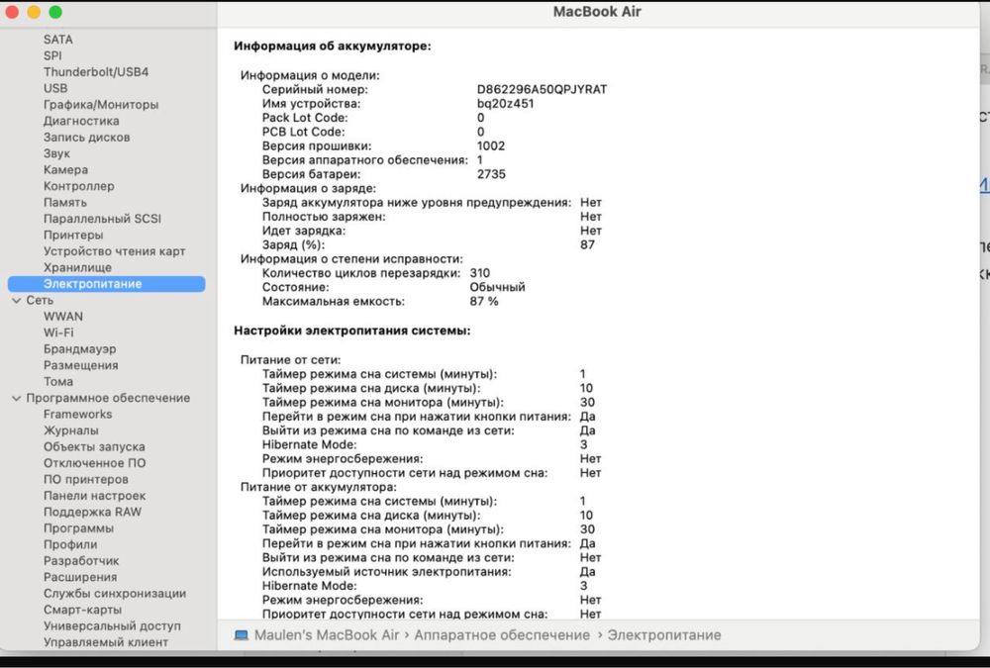Select ПО принтеров in sidebar
The image size is (990, 668).
[86, 480]
